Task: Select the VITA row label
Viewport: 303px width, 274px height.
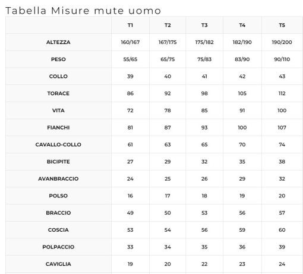Action: coord(58,111)
